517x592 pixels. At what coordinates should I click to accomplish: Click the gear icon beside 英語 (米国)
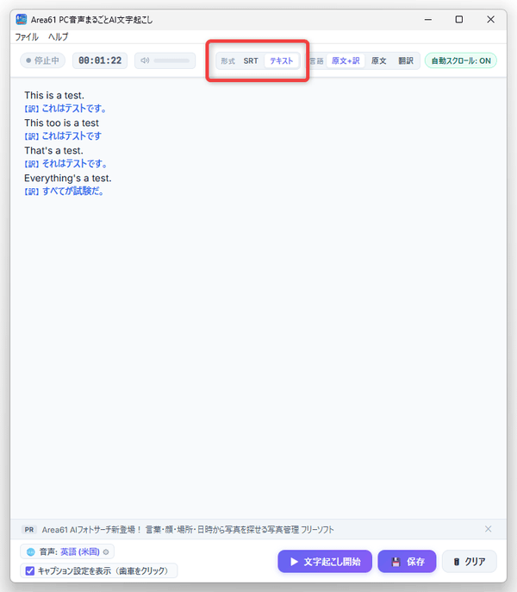[106, 552]
